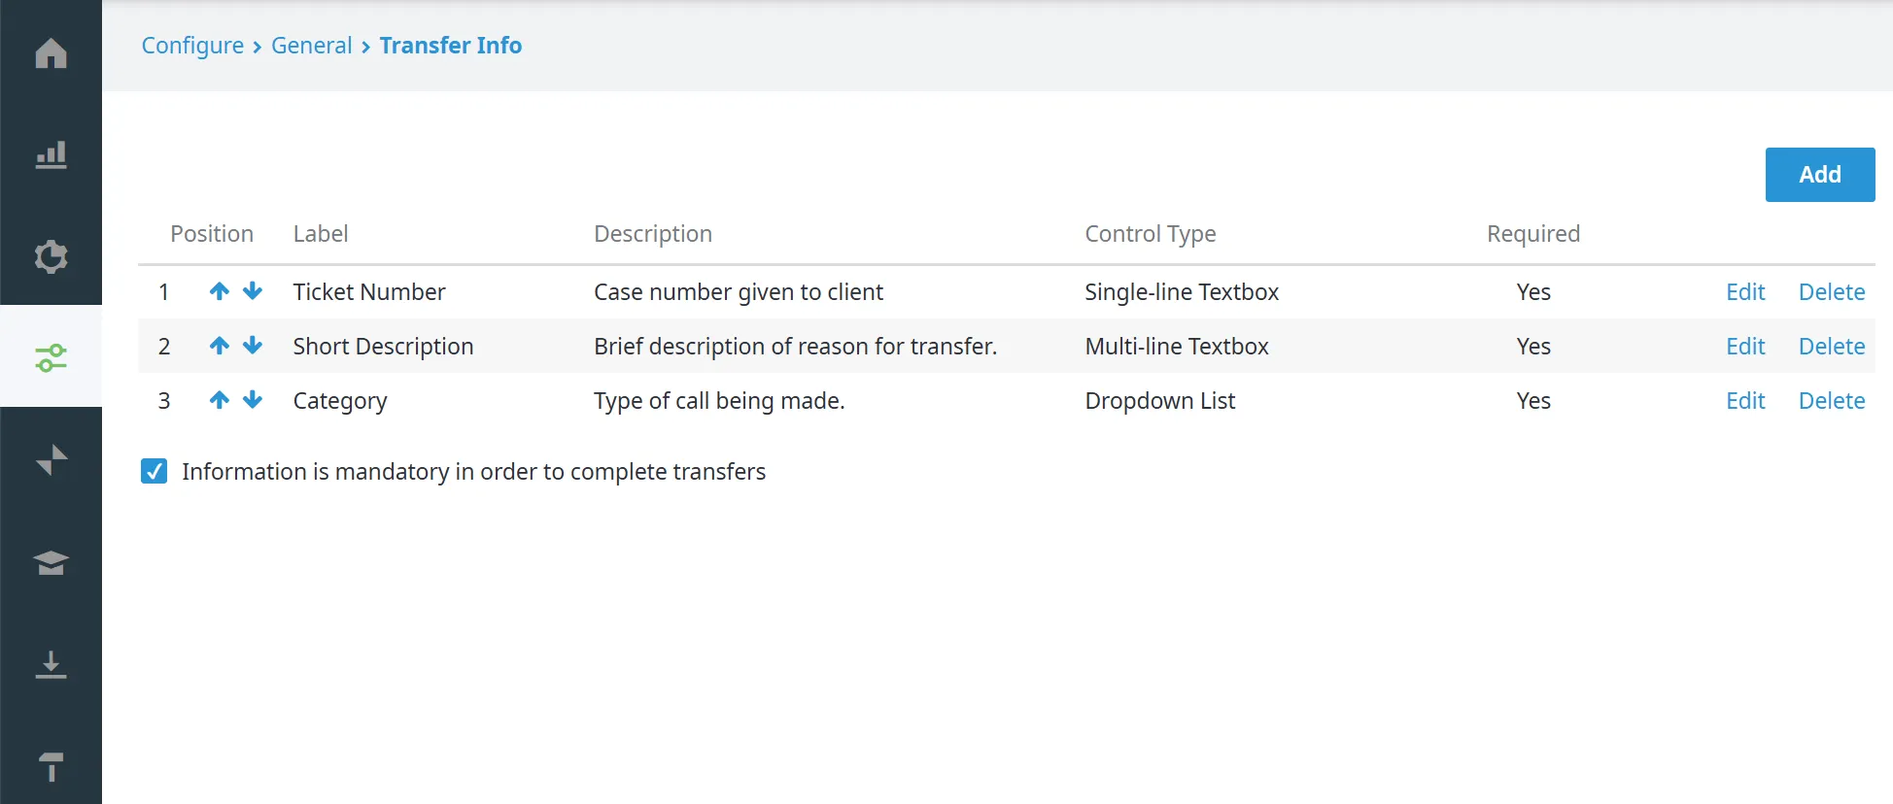Image resolution: width=1893 pixels, height=804 pixels.
Task: Move Short Description row down
Action: 253,346
